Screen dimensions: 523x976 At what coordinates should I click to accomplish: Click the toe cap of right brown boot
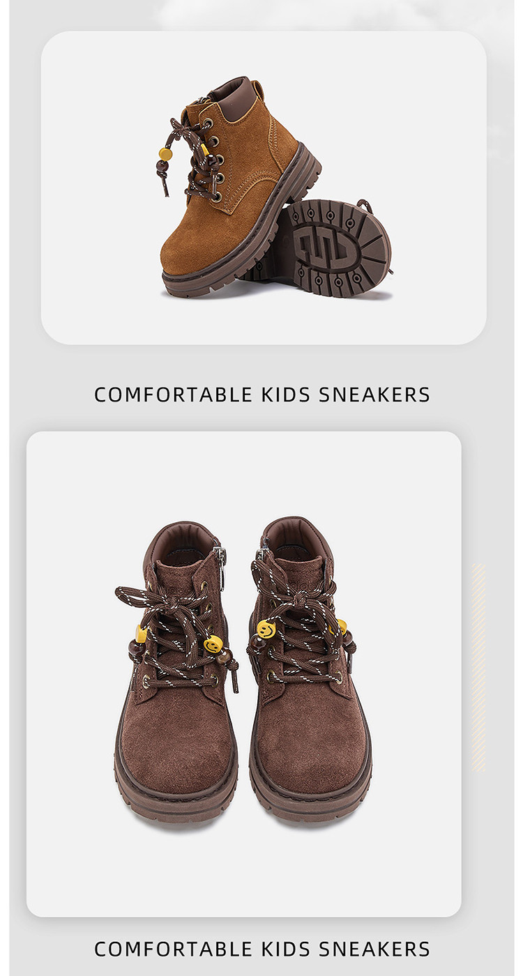[x=311, y=753]
